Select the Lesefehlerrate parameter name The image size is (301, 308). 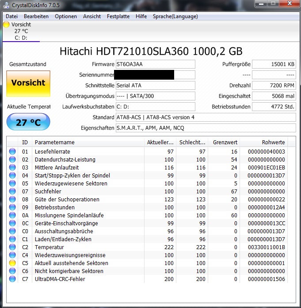53,151
